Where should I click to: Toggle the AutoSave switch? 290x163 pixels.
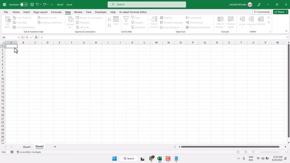(24, 5)
